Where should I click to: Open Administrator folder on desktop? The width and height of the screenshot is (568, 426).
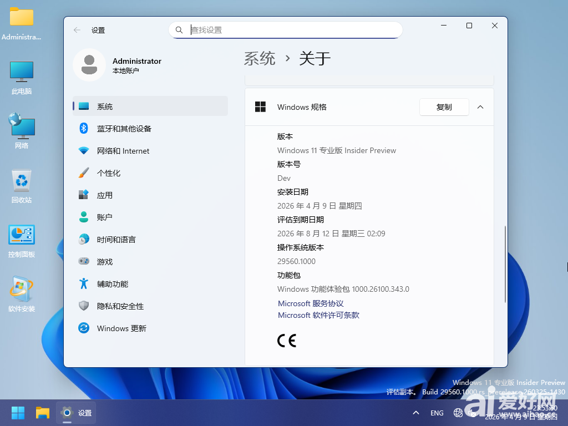tap(22, 23)
